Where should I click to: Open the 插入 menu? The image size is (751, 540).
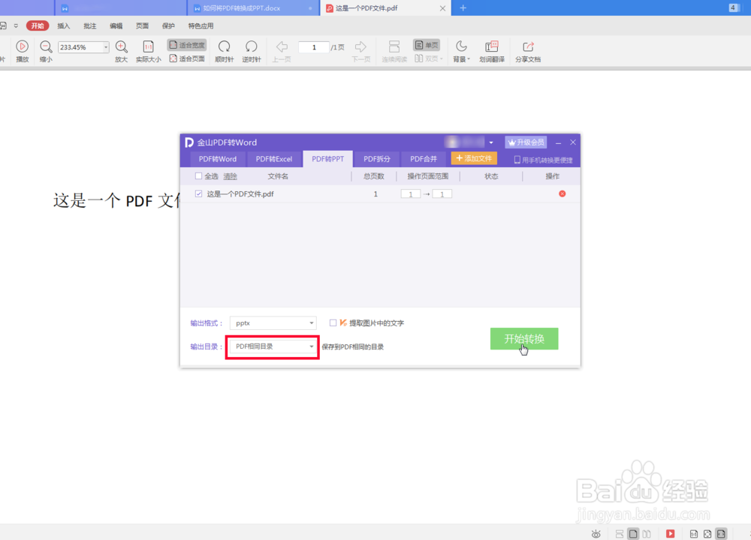63,25
